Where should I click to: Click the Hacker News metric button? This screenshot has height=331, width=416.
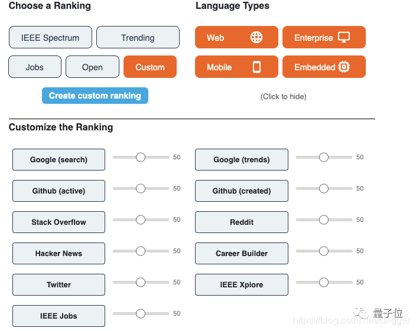point(58,254)
